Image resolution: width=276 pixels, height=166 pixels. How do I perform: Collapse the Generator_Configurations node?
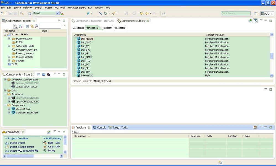[x=5, y=80]
